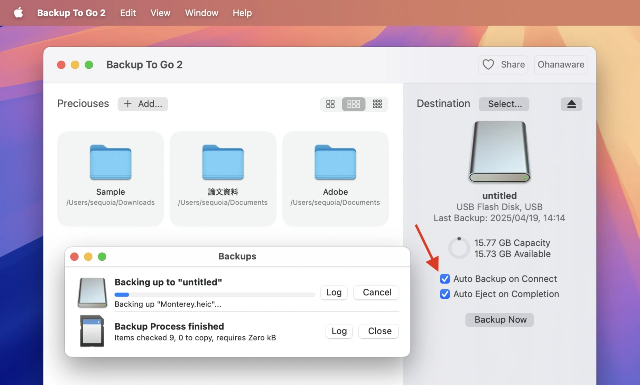The height and width of the screenshot is (385, 640).
Task: Click the untitled USB drive icon
Action: coord(499,152)
